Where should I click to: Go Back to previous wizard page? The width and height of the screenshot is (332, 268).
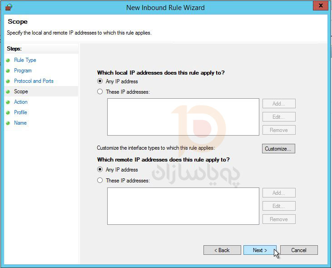223,250
